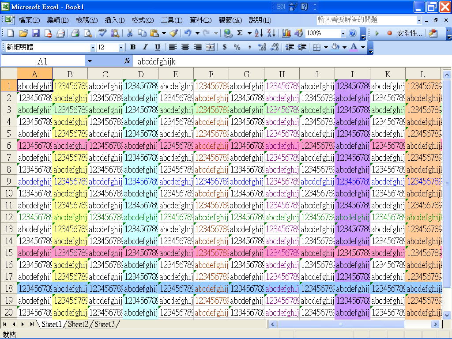
Task: Open the font size dropdown
Action: (121, 48)
